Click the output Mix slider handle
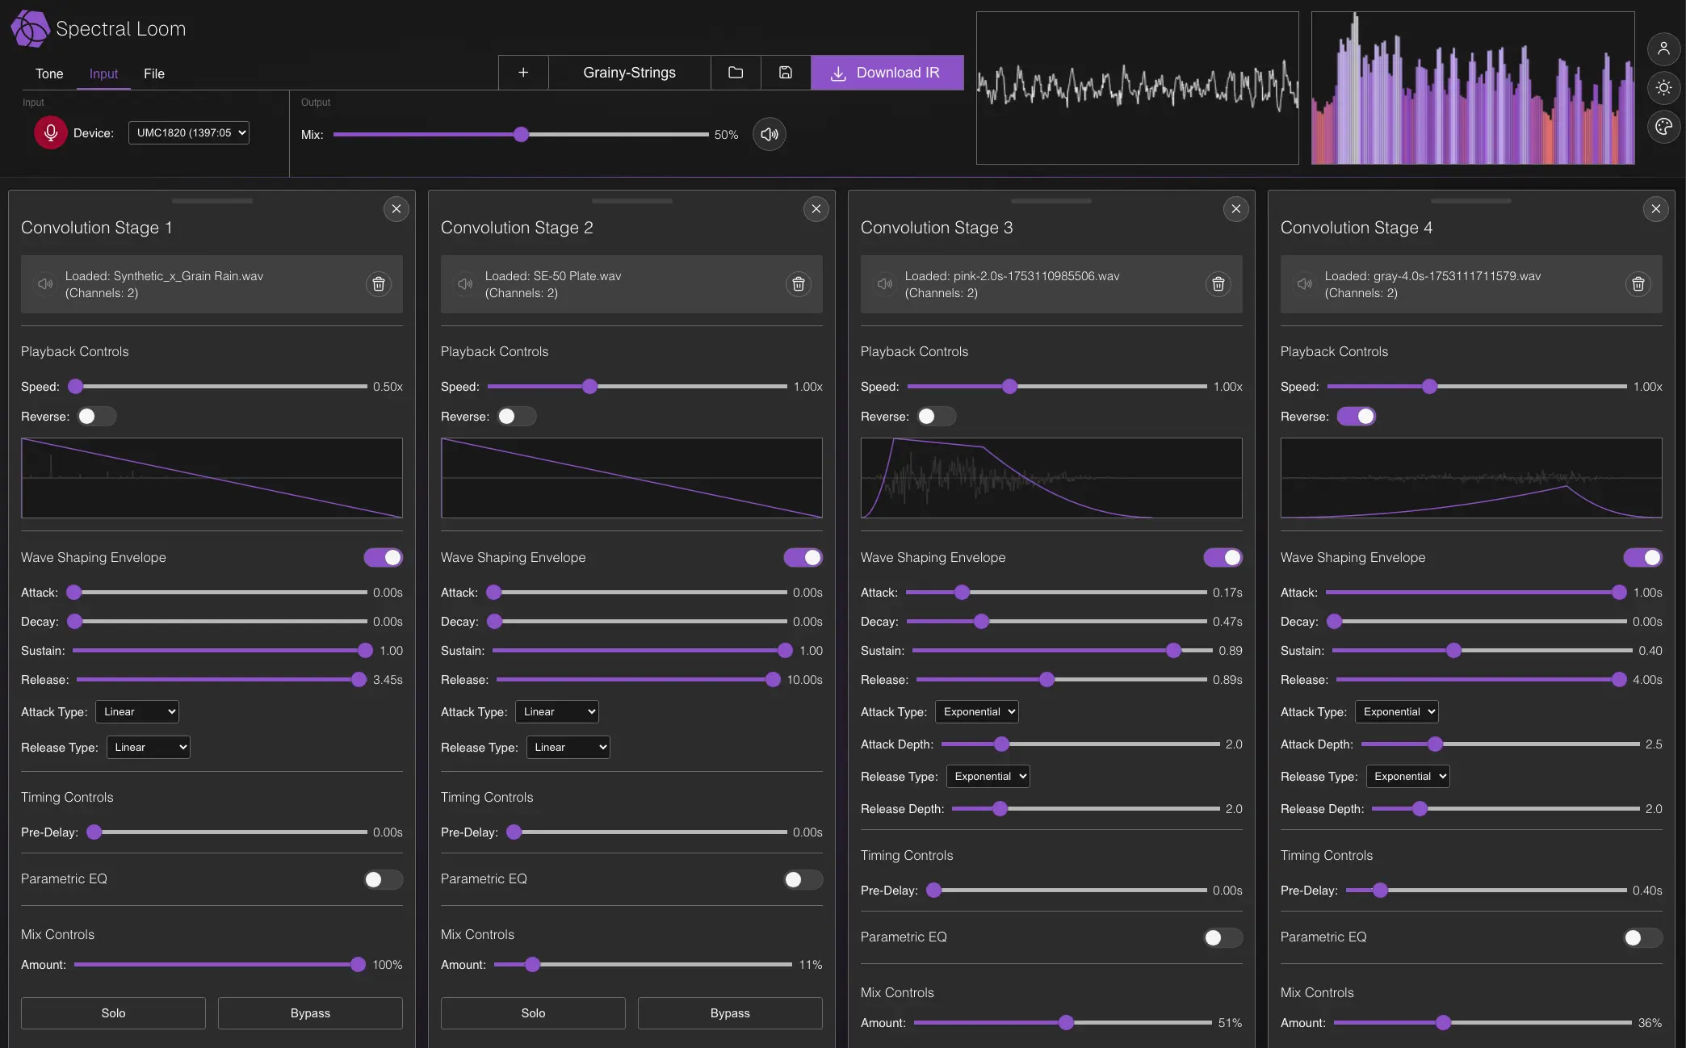The height and width of the screenshot is (1048, 1686). click(x=522, y=134)
